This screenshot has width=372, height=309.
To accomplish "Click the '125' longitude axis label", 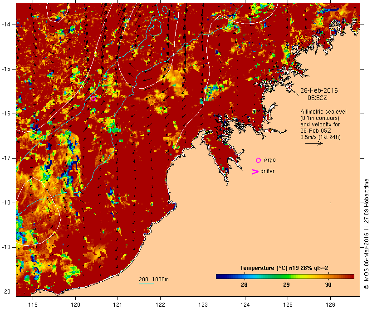I will (288, 304).
